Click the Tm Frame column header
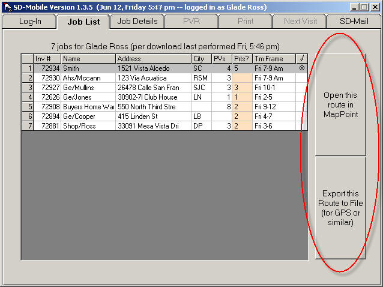 point(274,59)
